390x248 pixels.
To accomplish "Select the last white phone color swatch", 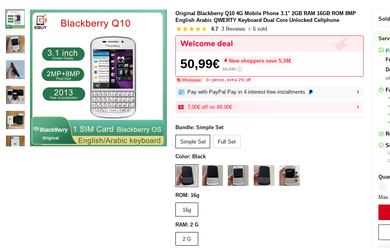I will pos(290,175).
